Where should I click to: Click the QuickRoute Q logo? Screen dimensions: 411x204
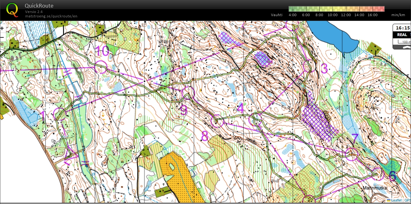(x=12, y=9)
